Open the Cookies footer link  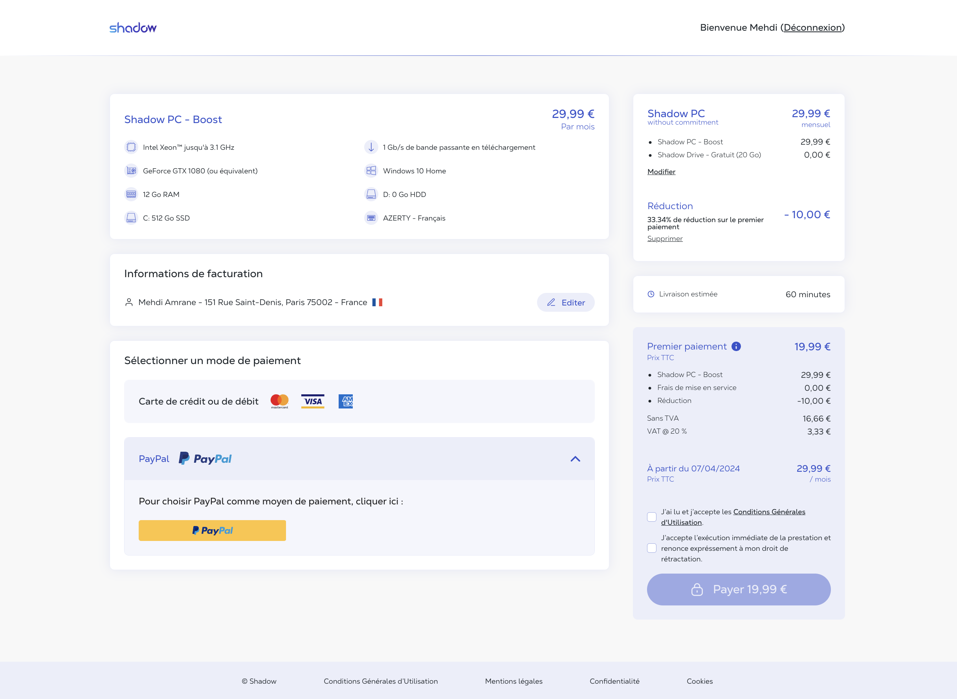700,681
